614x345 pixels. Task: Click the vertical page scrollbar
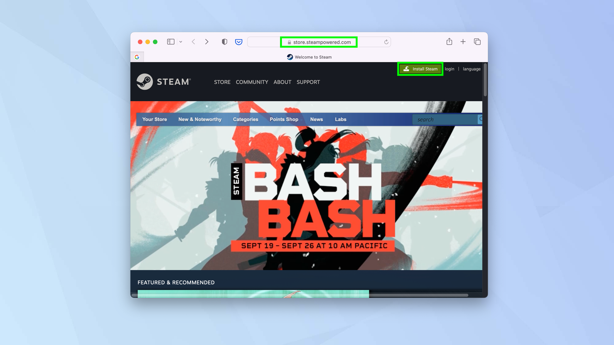[485, 80]
